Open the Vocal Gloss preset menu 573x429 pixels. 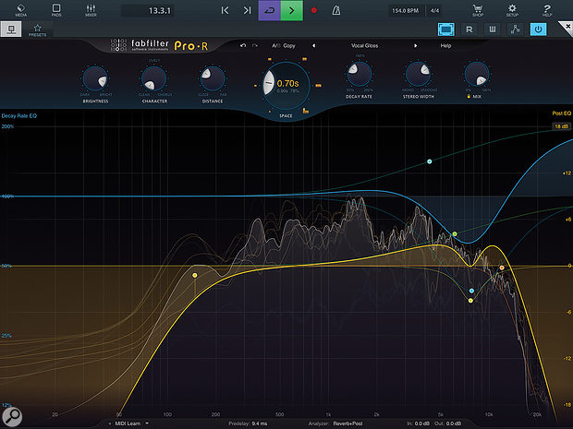pyautogui.click(x=364, y=45)
